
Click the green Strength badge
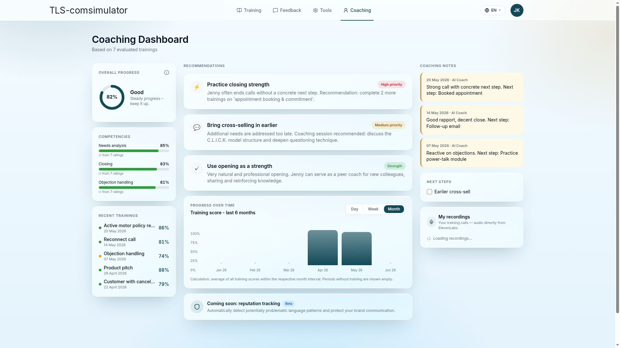pos(395,166)
